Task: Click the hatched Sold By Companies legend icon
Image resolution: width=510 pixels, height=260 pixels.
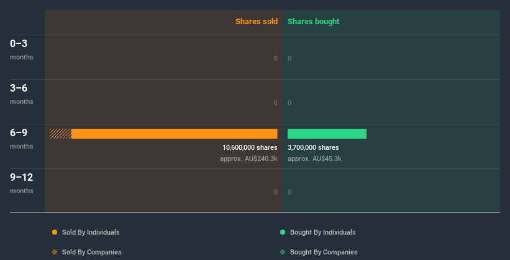Action: [x=55, y=252]
